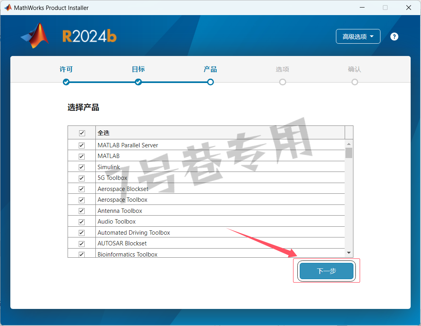421x326 pixels.
Task: Toggle Automated Driving Toolbox checkbox
Action: point(81,233)
